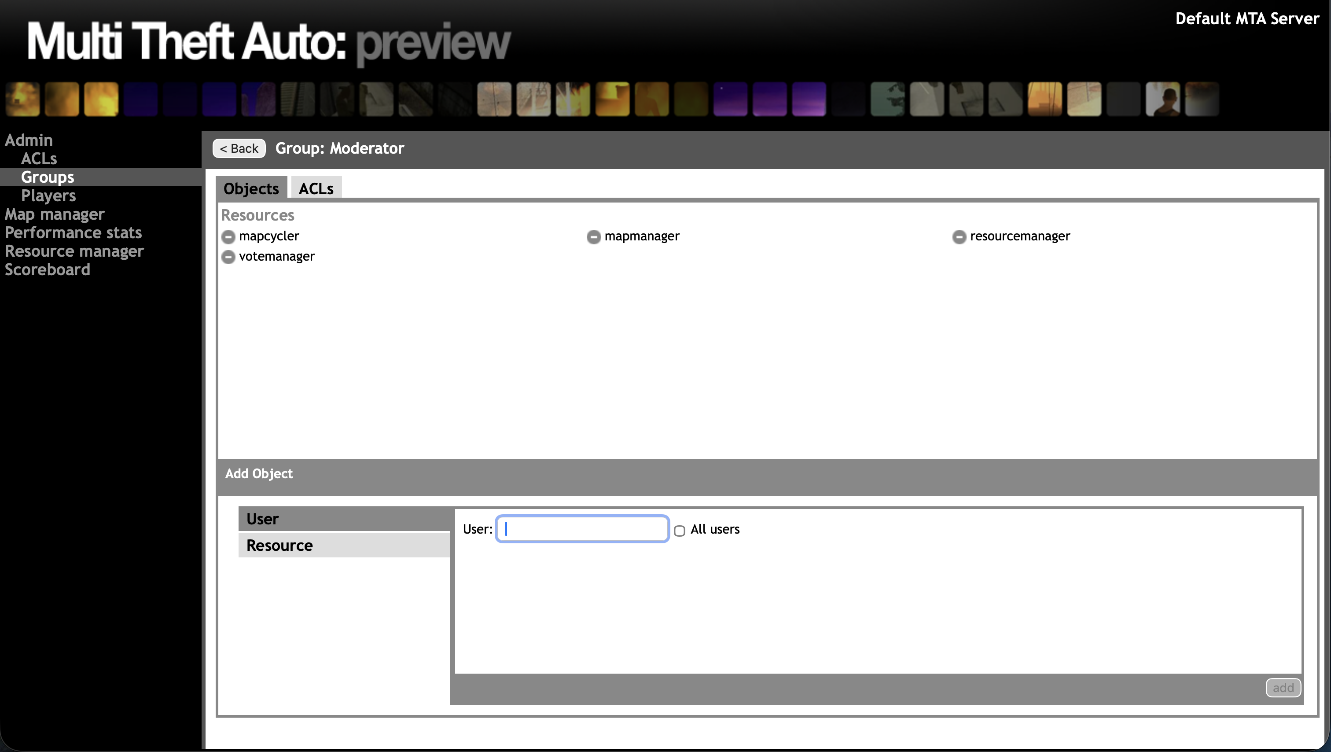
Task: Remove resourcemanager using its minus icon
Action: [959, 237]
